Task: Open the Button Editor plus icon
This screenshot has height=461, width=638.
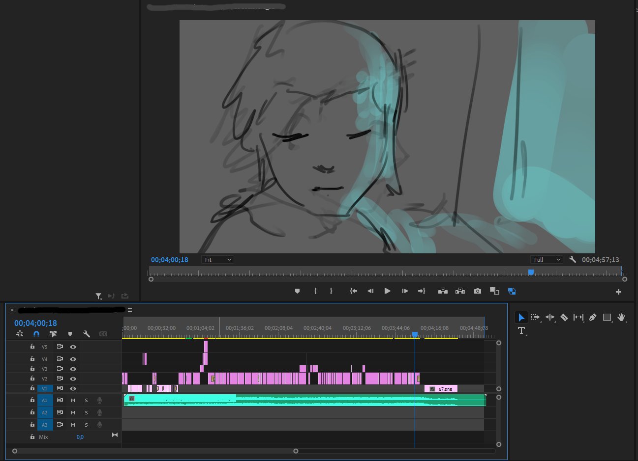Action: (x=618, y=292)
